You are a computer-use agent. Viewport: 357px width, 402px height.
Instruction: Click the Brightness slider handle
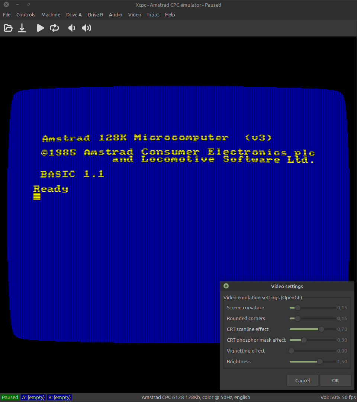click(x=320, y=362)
